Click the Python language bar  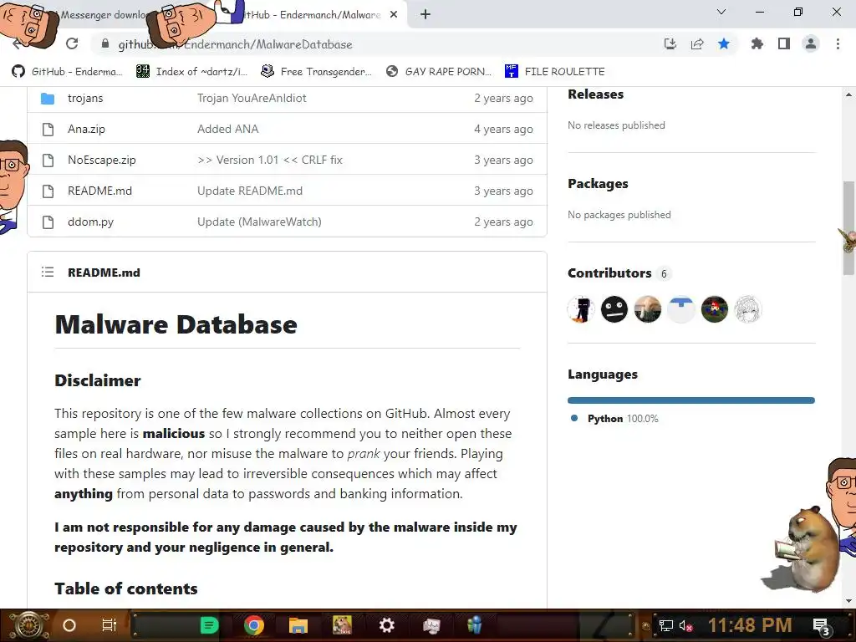691,400
